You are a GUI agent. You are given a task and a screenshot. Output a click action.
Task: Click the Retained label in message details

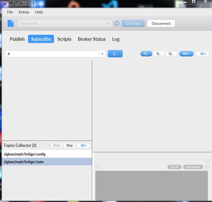[193, 167]
